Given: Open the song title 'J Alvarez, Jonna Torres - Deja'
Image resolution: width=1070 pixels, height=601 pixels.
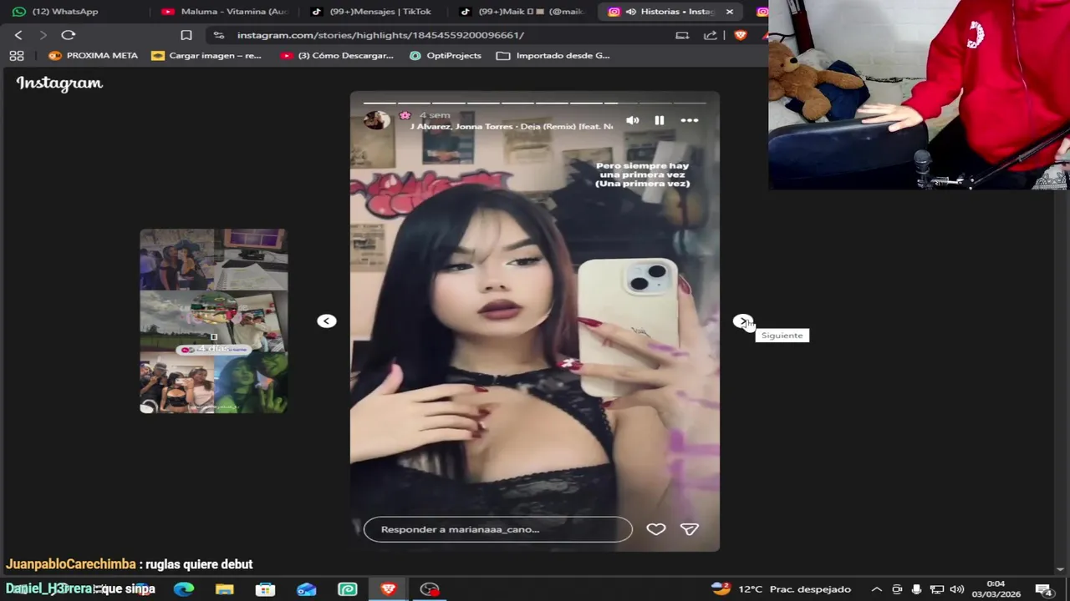Looking at the screenshot, I should tap(511, 127).
